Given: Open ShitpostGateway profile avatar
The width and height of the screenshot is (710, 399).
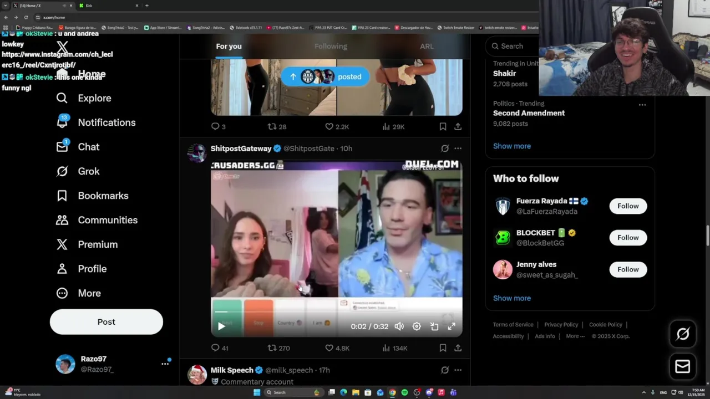Looking at the screenshot, I should [197, 152].
